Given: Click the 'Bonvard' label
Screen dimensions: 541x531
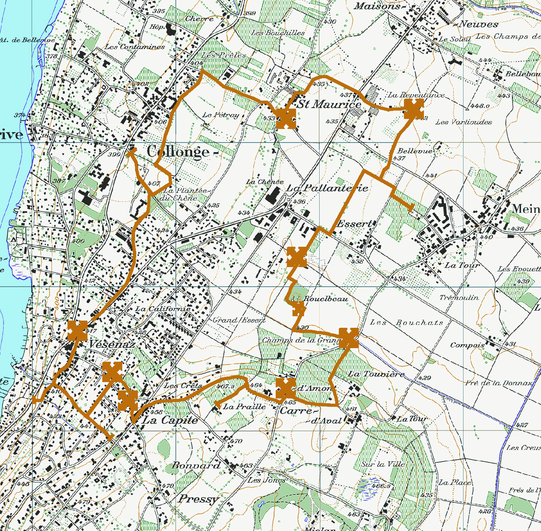Looking at the screenshot, I should pyautogui.click(x=196, y=466).
